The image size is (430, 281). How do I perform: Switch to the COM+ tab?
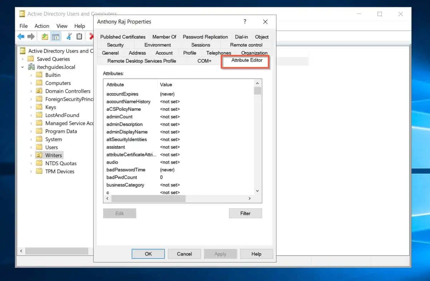click(x=205, y=61)
